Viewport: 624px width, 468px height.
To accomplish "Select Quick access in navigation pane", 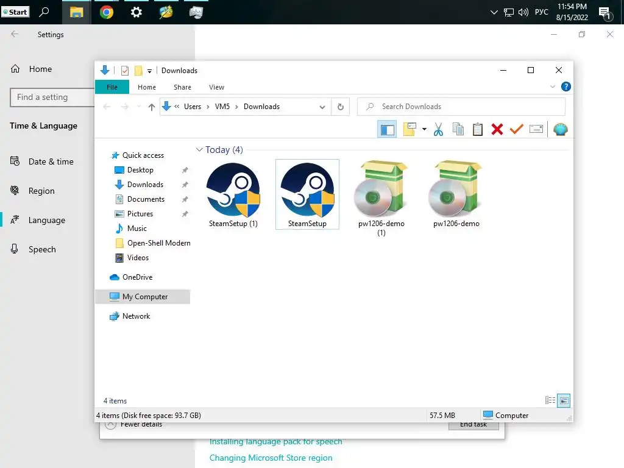I will 143,155.
